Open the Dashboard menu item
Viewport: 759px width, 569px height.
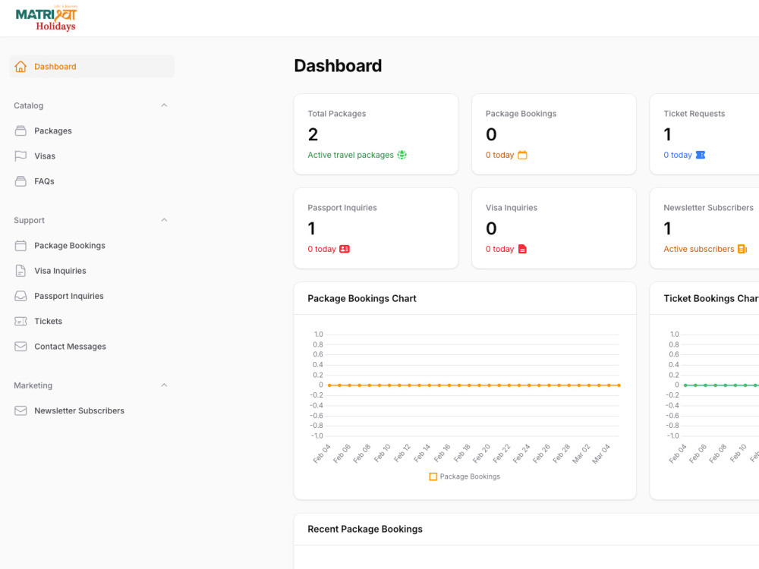coord(92,66)
